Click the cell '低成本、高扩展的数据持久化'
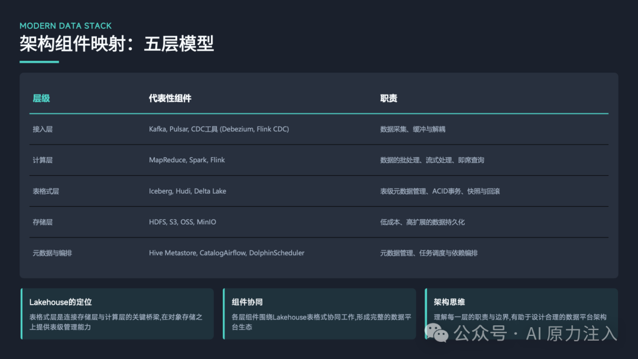The height and width of the screenshot is (359, 638). pyautogui.click(x=422, y=222)
